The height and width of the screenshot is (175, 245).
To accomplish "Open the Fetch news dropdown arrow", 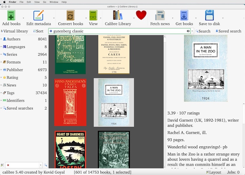I will (x=173, y=18).
